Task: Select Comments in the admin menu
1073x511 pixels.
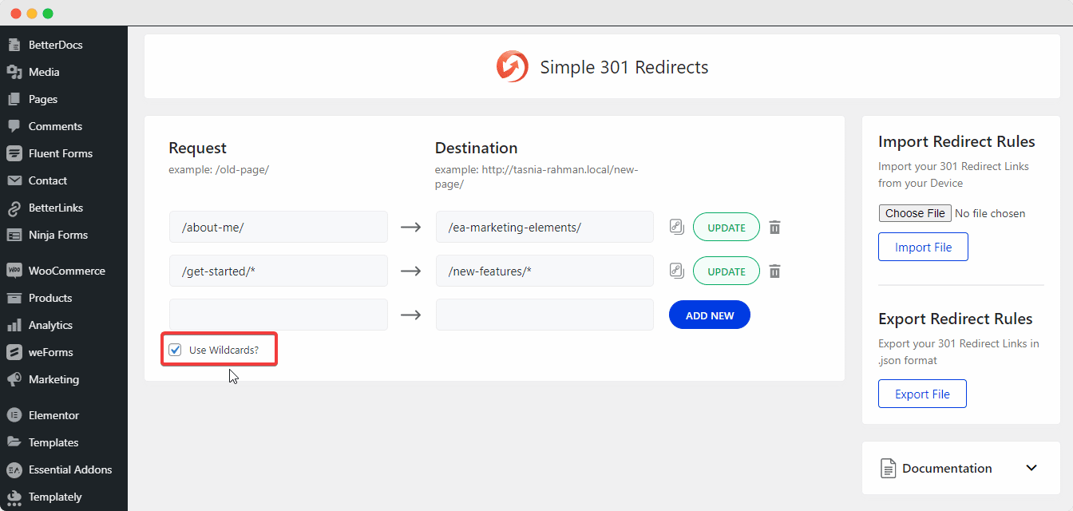Action: click(x=53, y=126)
